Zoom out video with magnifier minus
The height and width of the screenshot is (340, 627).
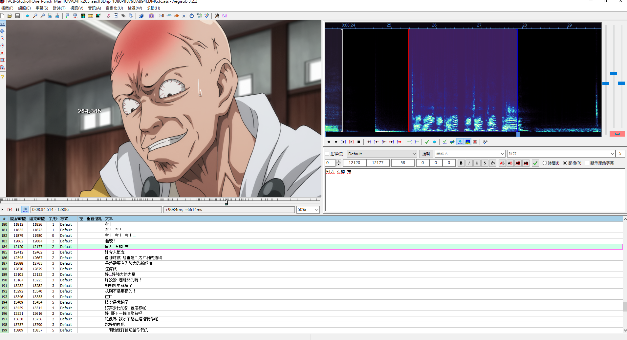pyautogui.click(x=43, y=16)
